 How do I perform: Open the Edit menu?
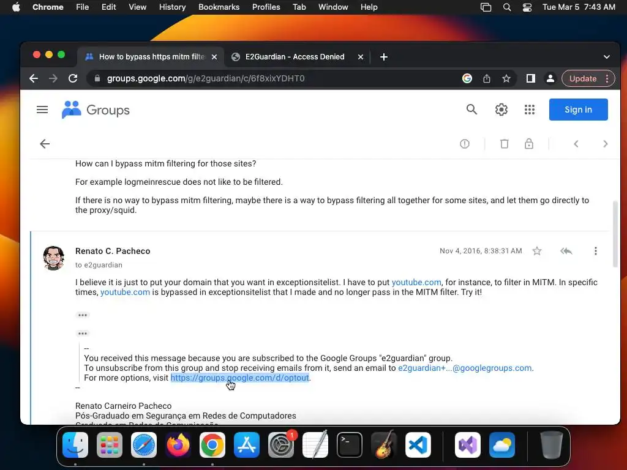pyautogui.click(x=108, y=7)
